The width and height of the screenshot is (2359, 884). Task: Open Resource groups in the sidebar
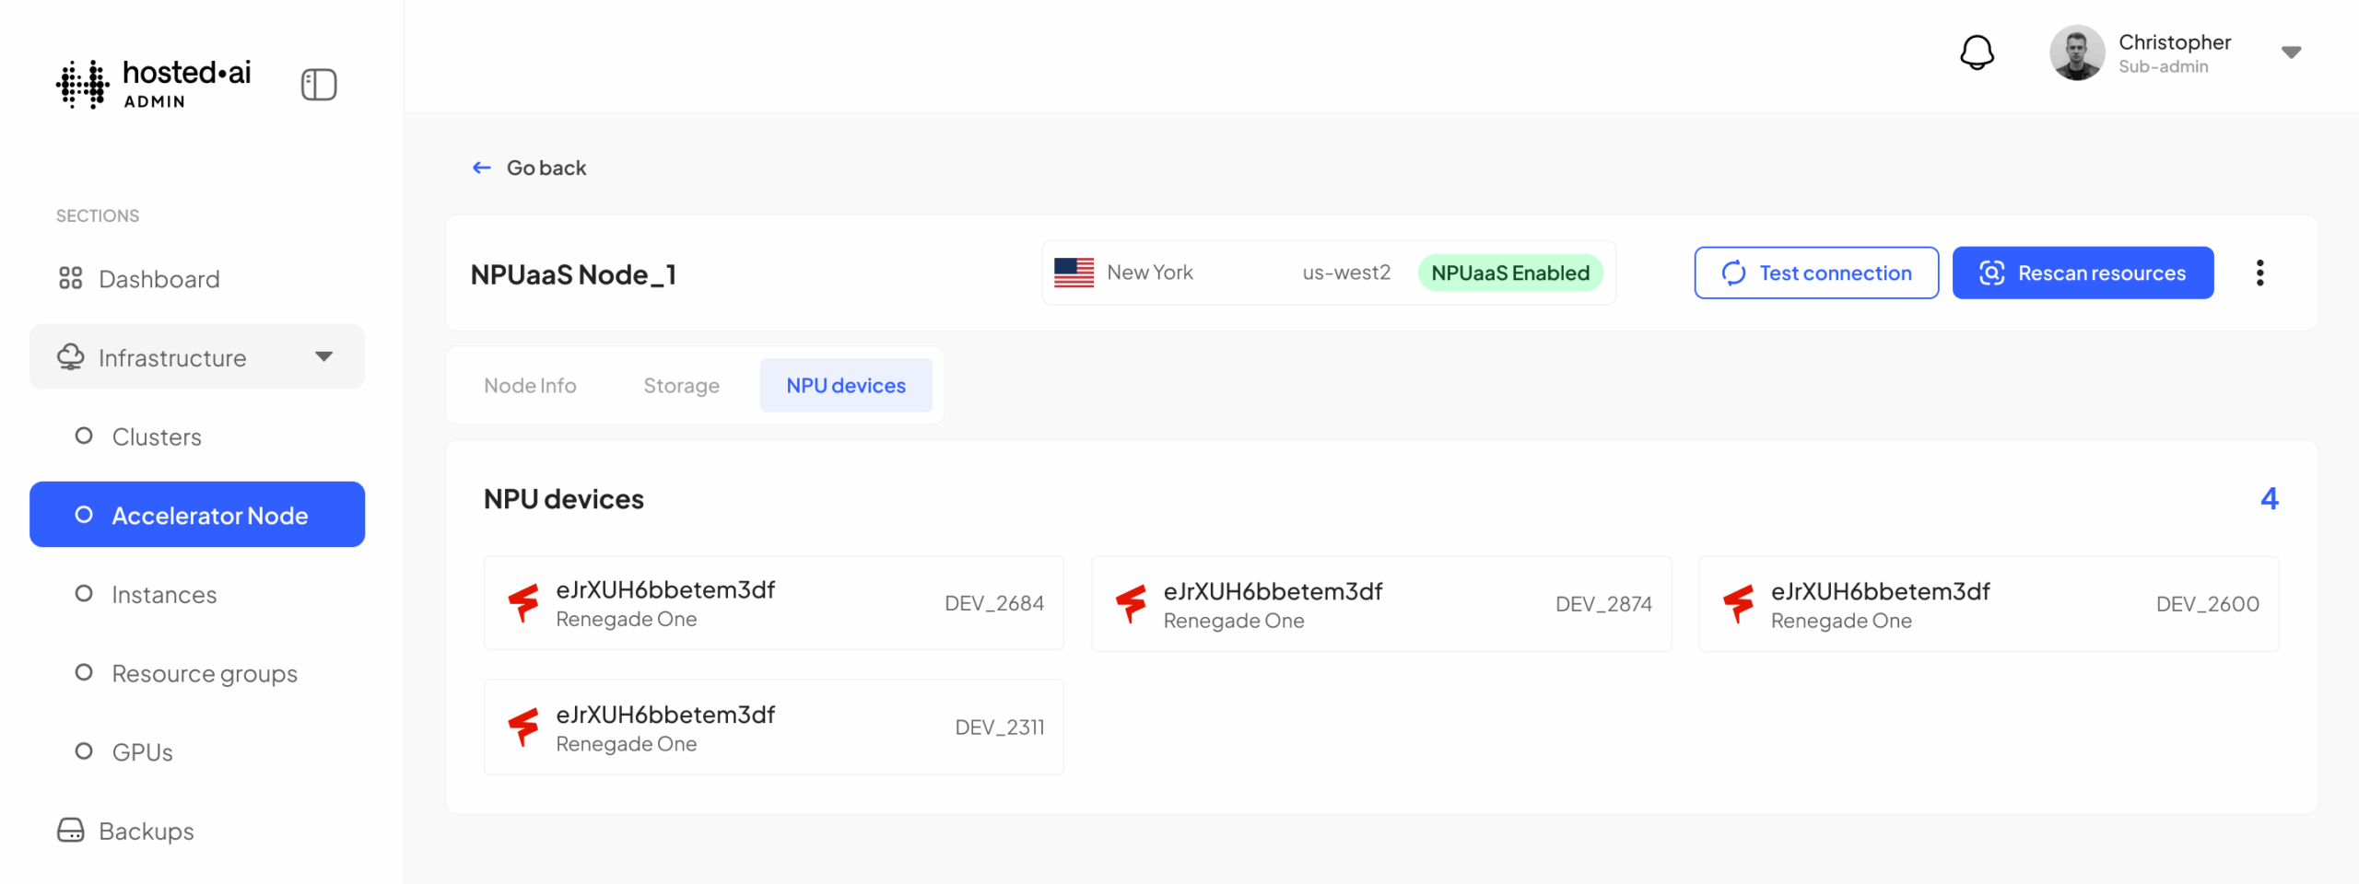[204, 673]
